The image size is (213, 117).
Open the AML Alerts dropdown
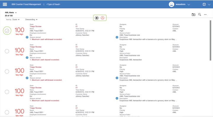pos(11,13)
